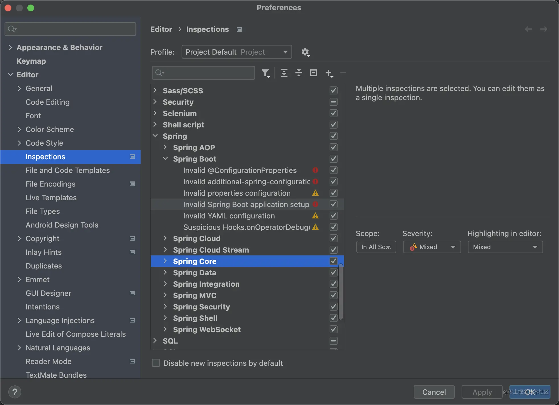
Task: Uncheck the Invalid YAML configuration checkbox
Action: (333, 216)
